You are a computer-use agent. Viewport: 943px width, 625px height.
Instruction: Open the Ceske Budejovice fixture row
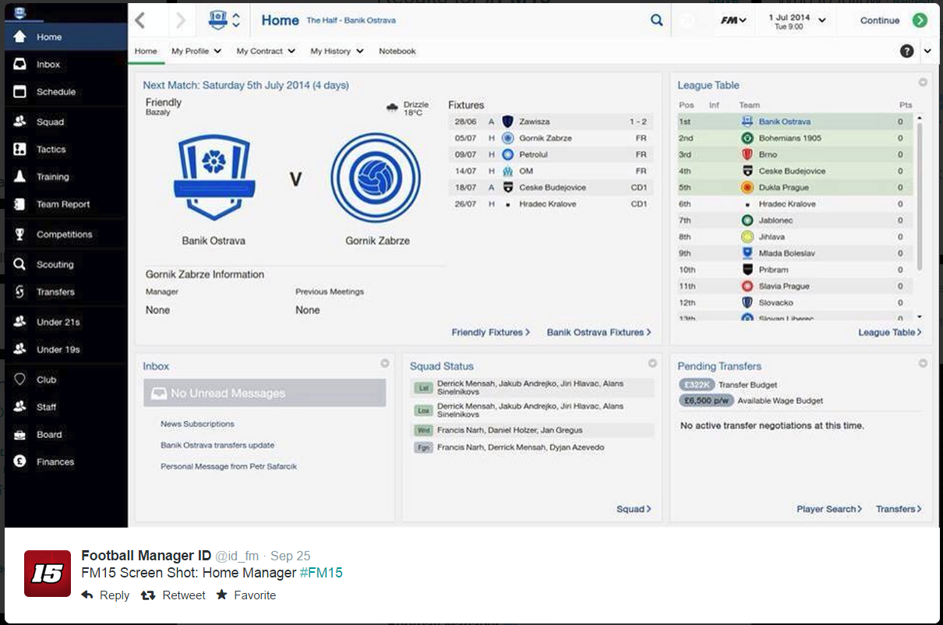[550, 187]
